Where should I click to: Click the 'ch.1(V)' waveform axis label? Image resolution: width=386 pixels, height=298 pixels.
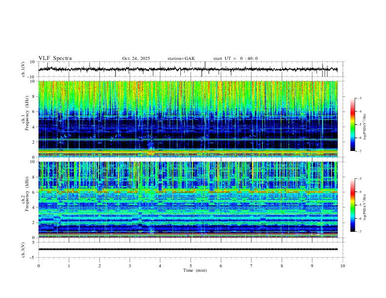23,69
